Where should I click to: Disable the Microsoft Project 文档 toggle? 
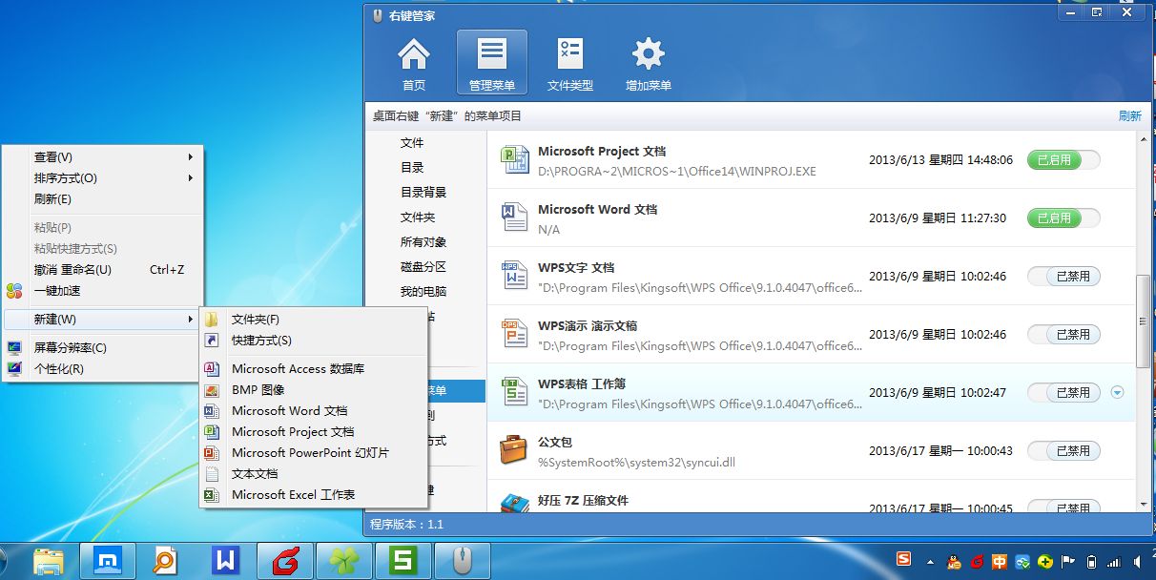1063,160
